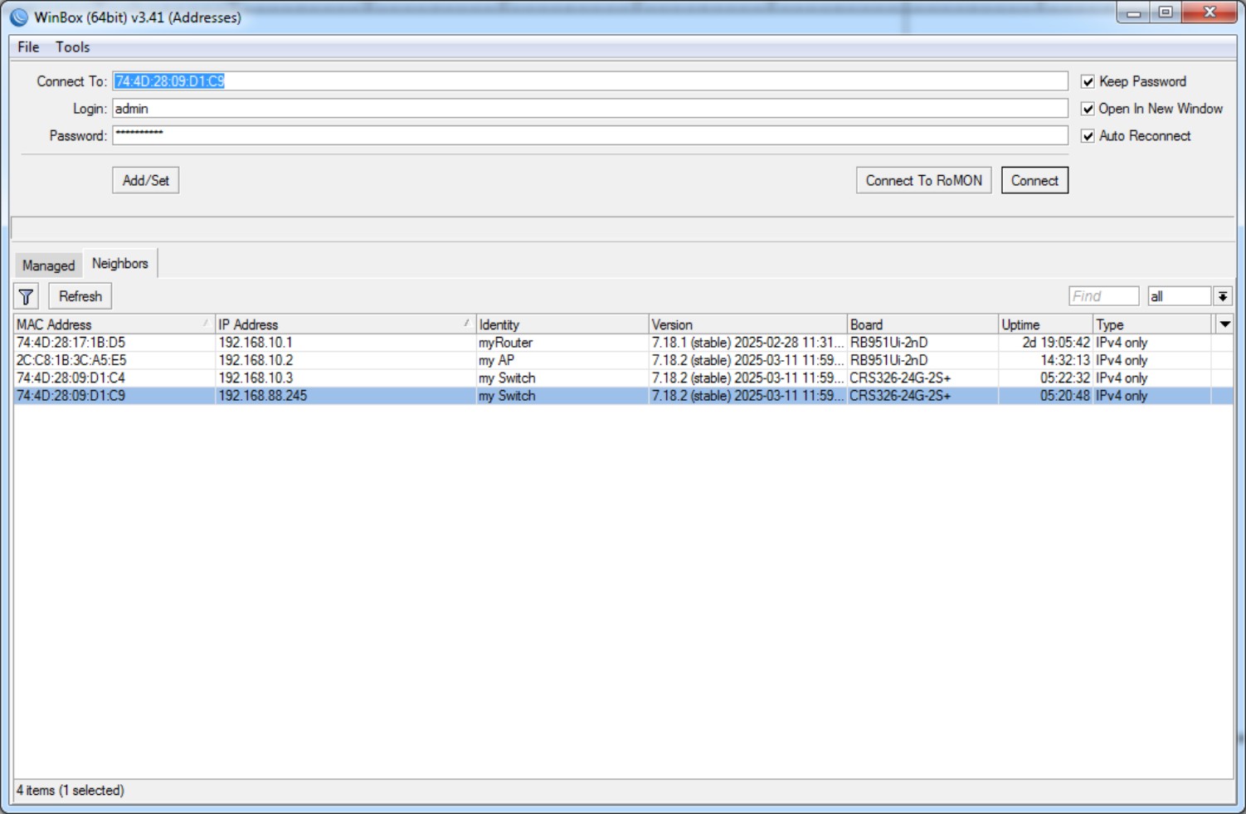Click the 'my AP' identity cell
This screenshot has width=1246, height=814.
tap(496, 360)
